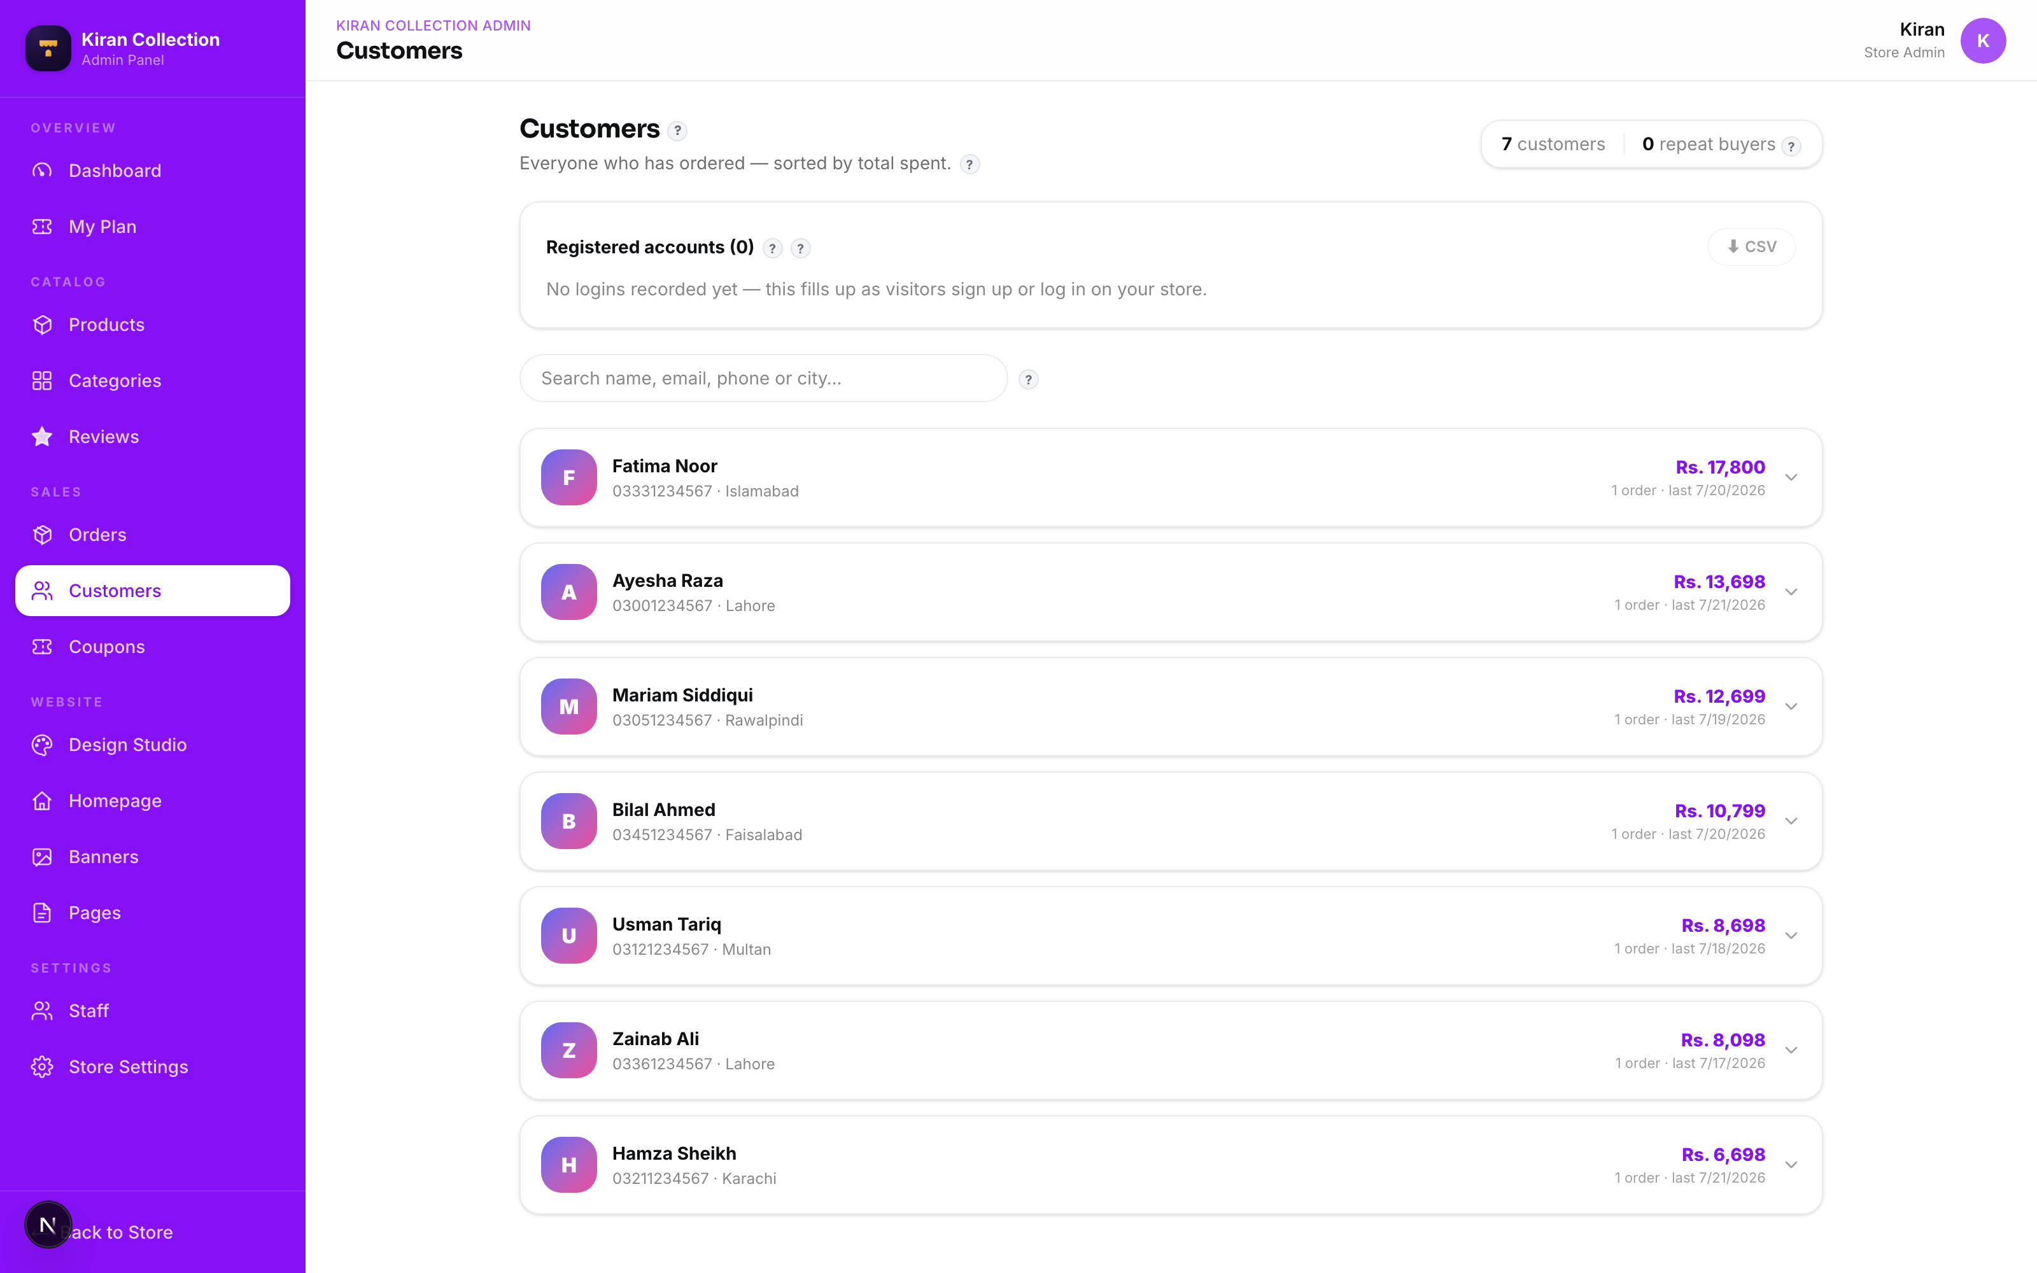Click the purple K user avatar
The image size is (2037, 1273).
[1983, 40]
